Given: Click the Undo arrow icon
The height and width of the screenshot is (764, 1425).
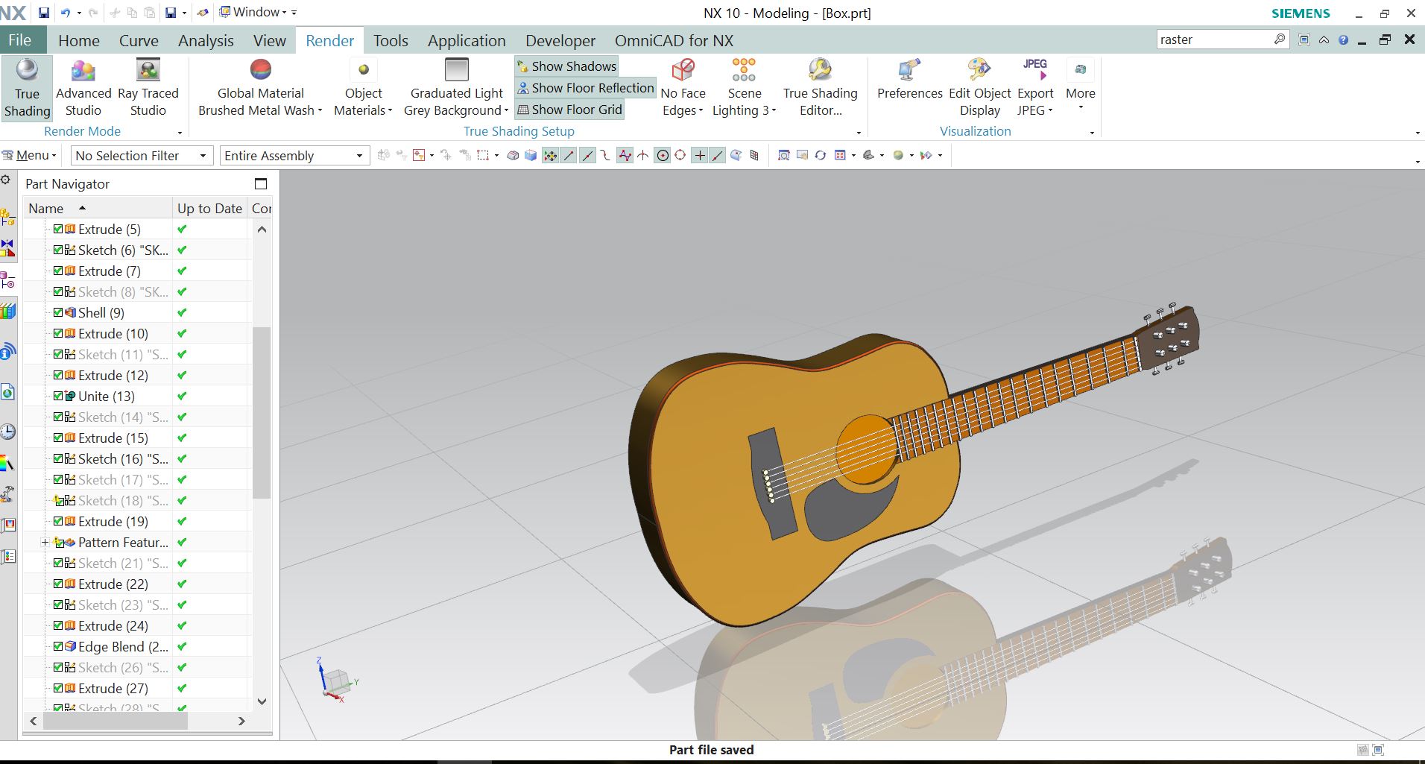Looking at the screenshot, I should point(66,13).
